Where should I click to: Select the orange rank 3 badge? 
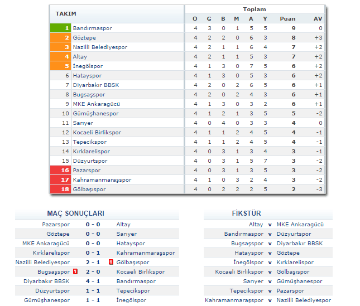60,47
